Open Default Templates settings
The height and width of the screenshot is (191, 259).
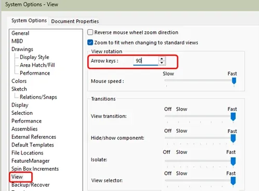point(33,145)
